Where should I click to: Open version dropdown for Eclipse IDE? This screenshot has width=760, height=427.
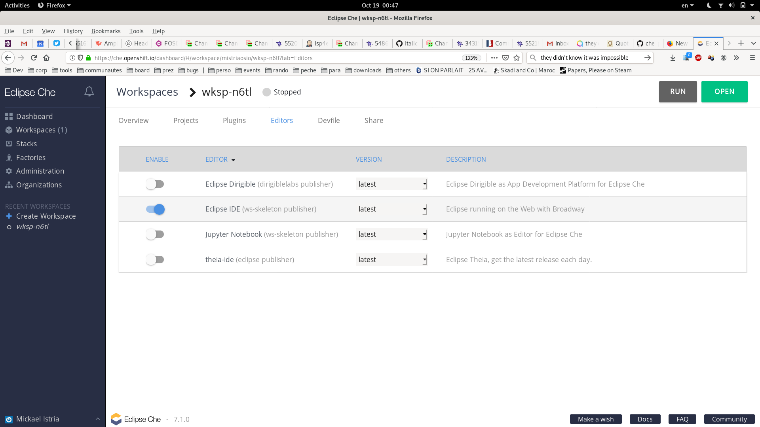coord(391,209)
